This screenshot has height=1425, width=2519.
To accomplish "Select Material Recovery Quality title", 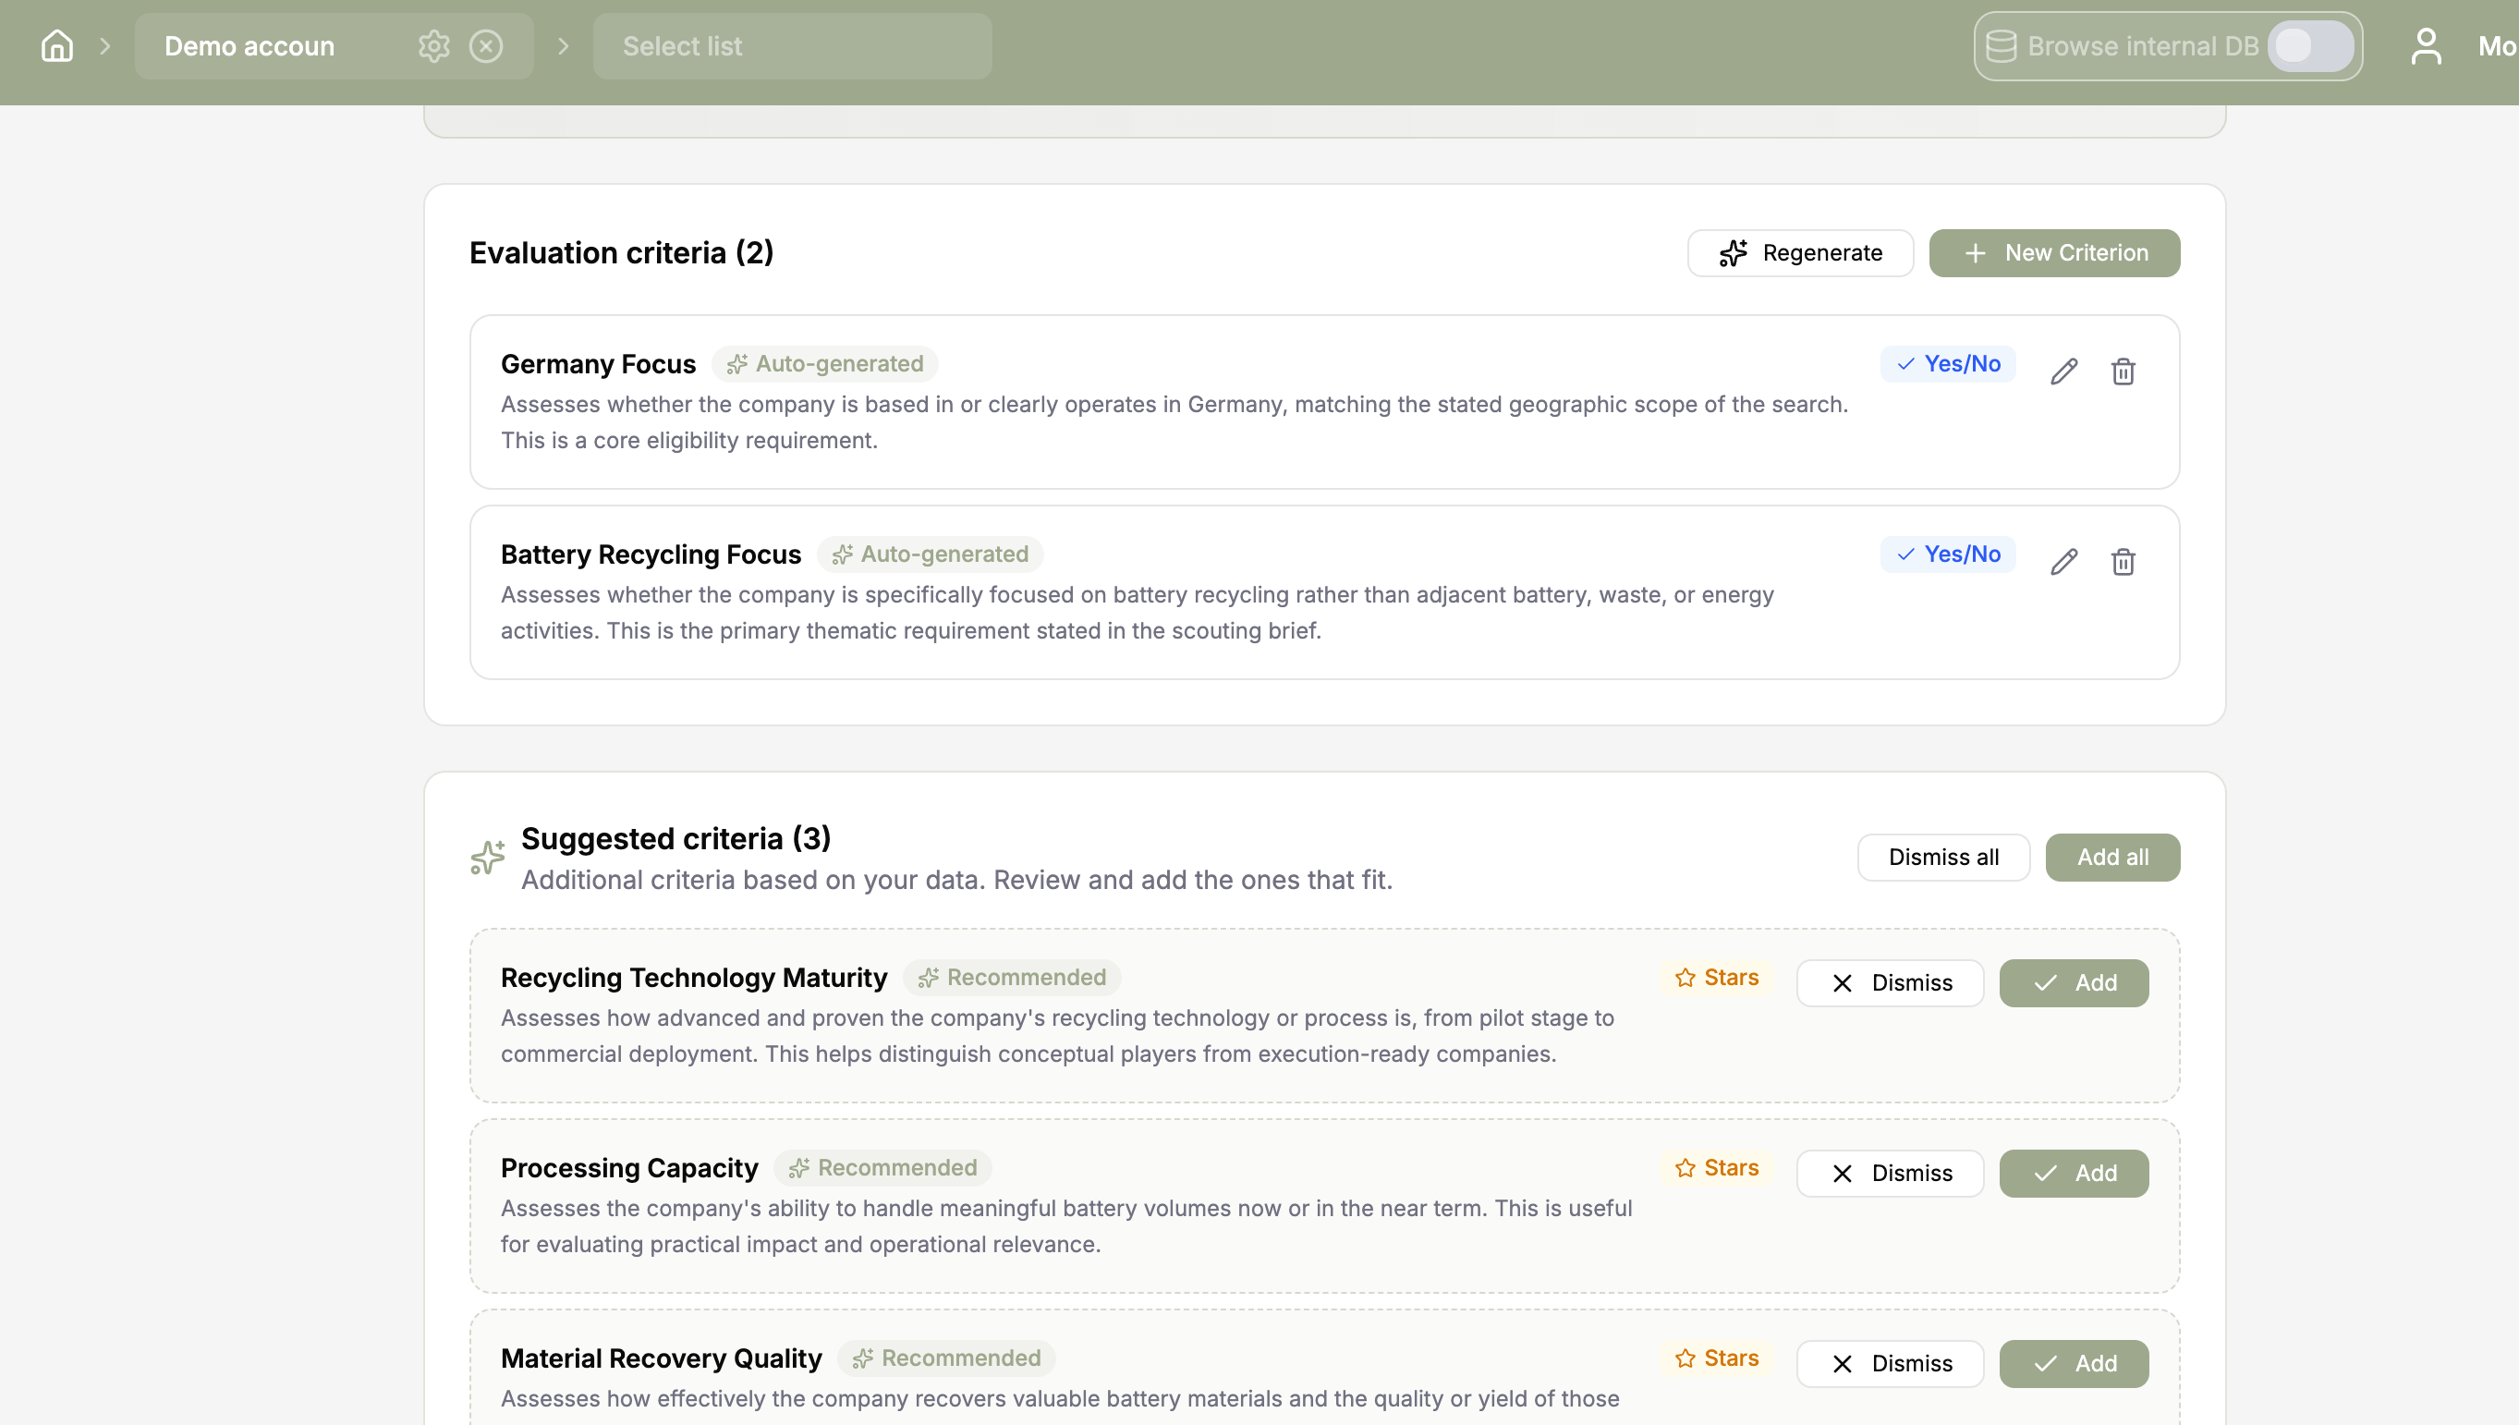I will pos(662,1358).
